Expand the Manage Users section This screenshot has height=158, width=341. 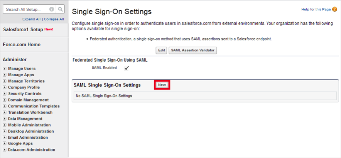(5, 69)
